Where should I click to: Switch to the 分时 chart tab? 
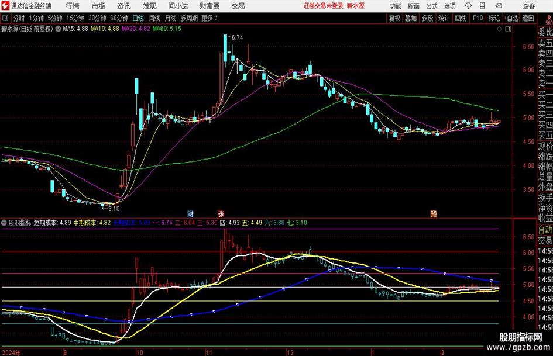(x=19, y=18)
